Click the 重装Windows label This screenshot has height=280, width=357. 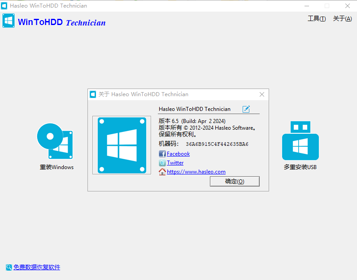pyautogui.click(x=57, y=167)
